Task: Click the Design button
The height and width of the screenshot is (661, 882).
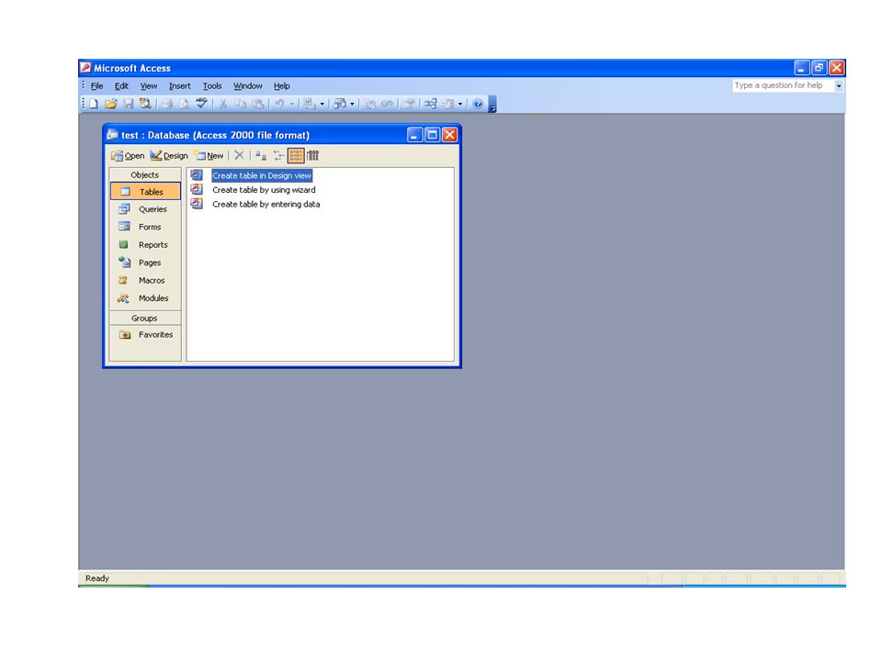Action: click(169, 156)
